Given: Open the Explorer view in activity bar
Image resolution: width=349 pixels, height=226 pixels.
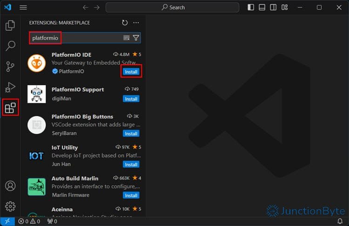Looking at the screenshot, I should pos(10,25).
